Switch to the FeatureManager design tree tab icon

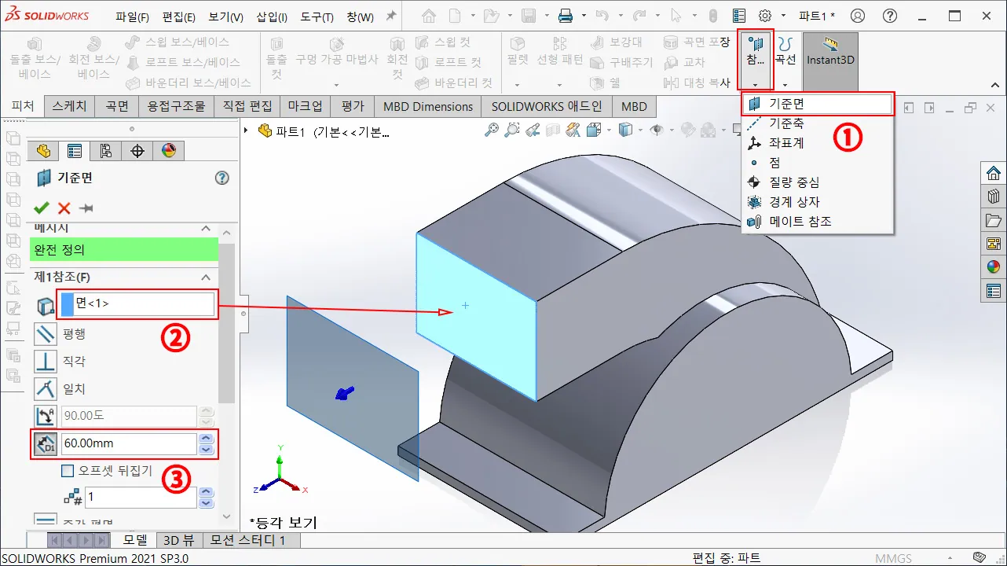click(x=43, y=151)
